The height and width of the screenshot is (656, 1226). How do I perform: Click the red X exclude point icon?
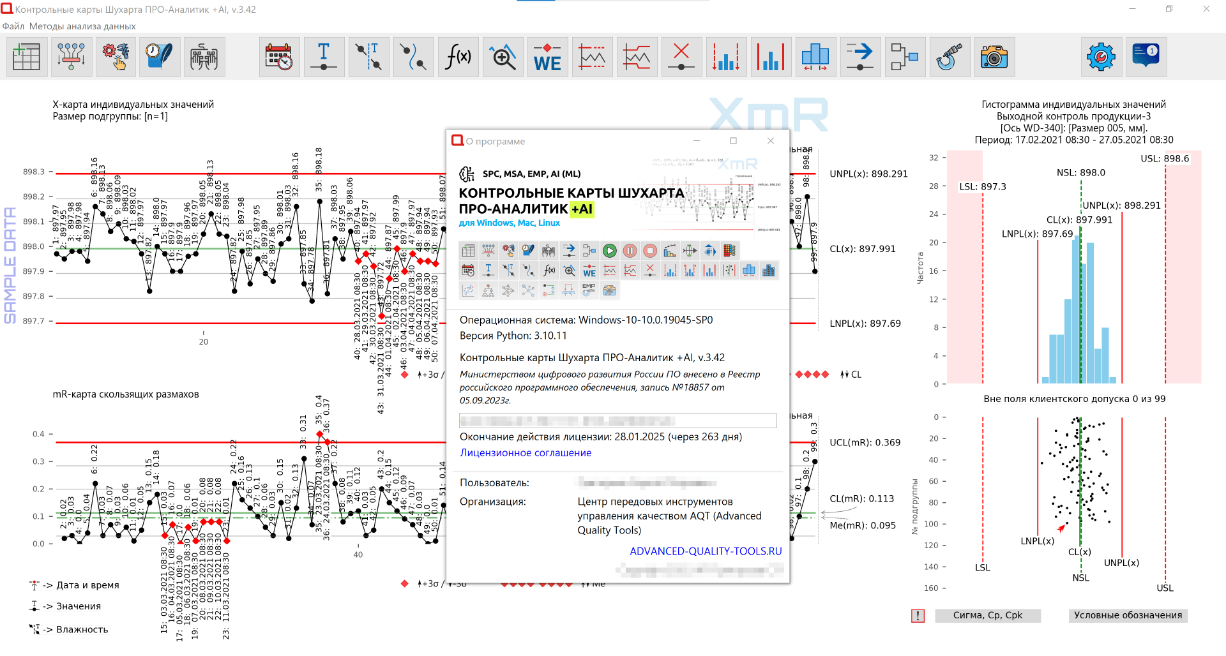(681, 57)
